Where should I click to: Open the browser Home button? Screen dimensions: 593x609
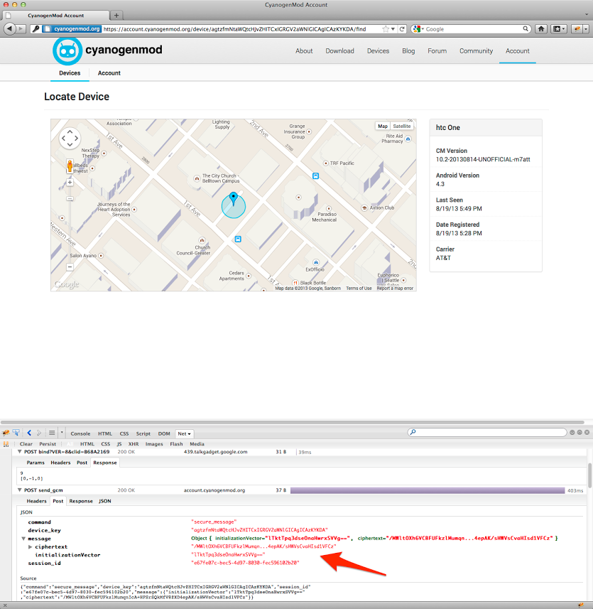pyautogui.click(x=541, y=28)
